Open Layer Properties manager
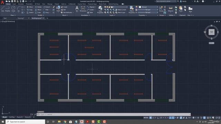 coord(100,10)
